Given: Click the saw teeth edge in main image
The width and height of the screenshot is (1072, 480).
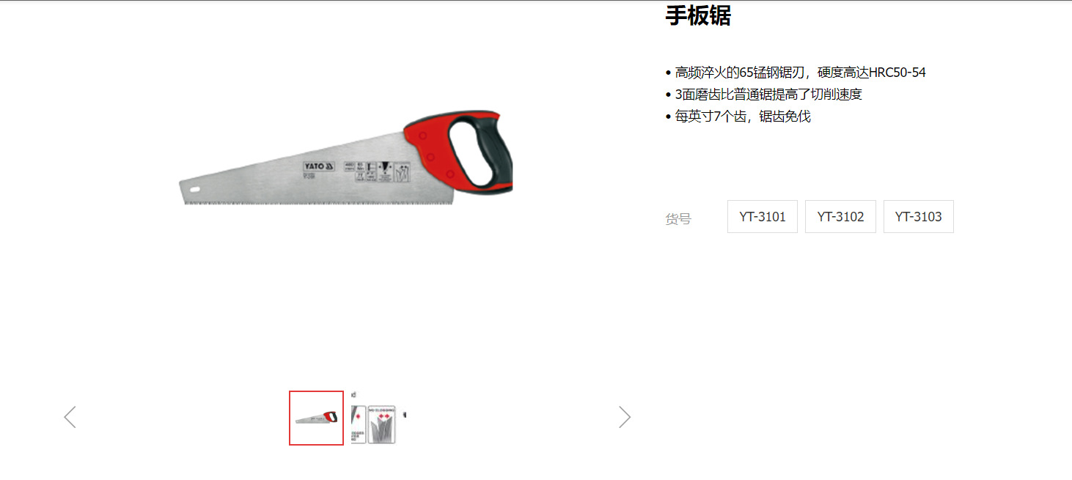Looking at the screenshot, I should pyautogui.click(x=319, y=202).
